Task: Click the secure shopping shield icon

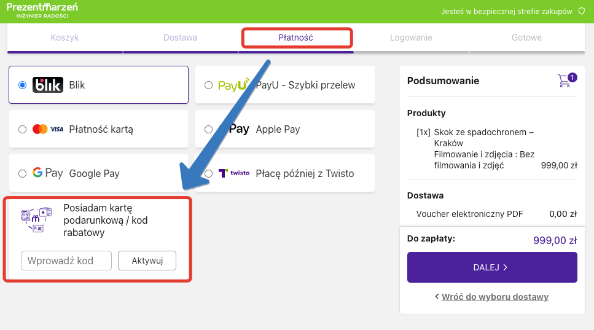Action: pyautogui.click(x=581, y=12)
